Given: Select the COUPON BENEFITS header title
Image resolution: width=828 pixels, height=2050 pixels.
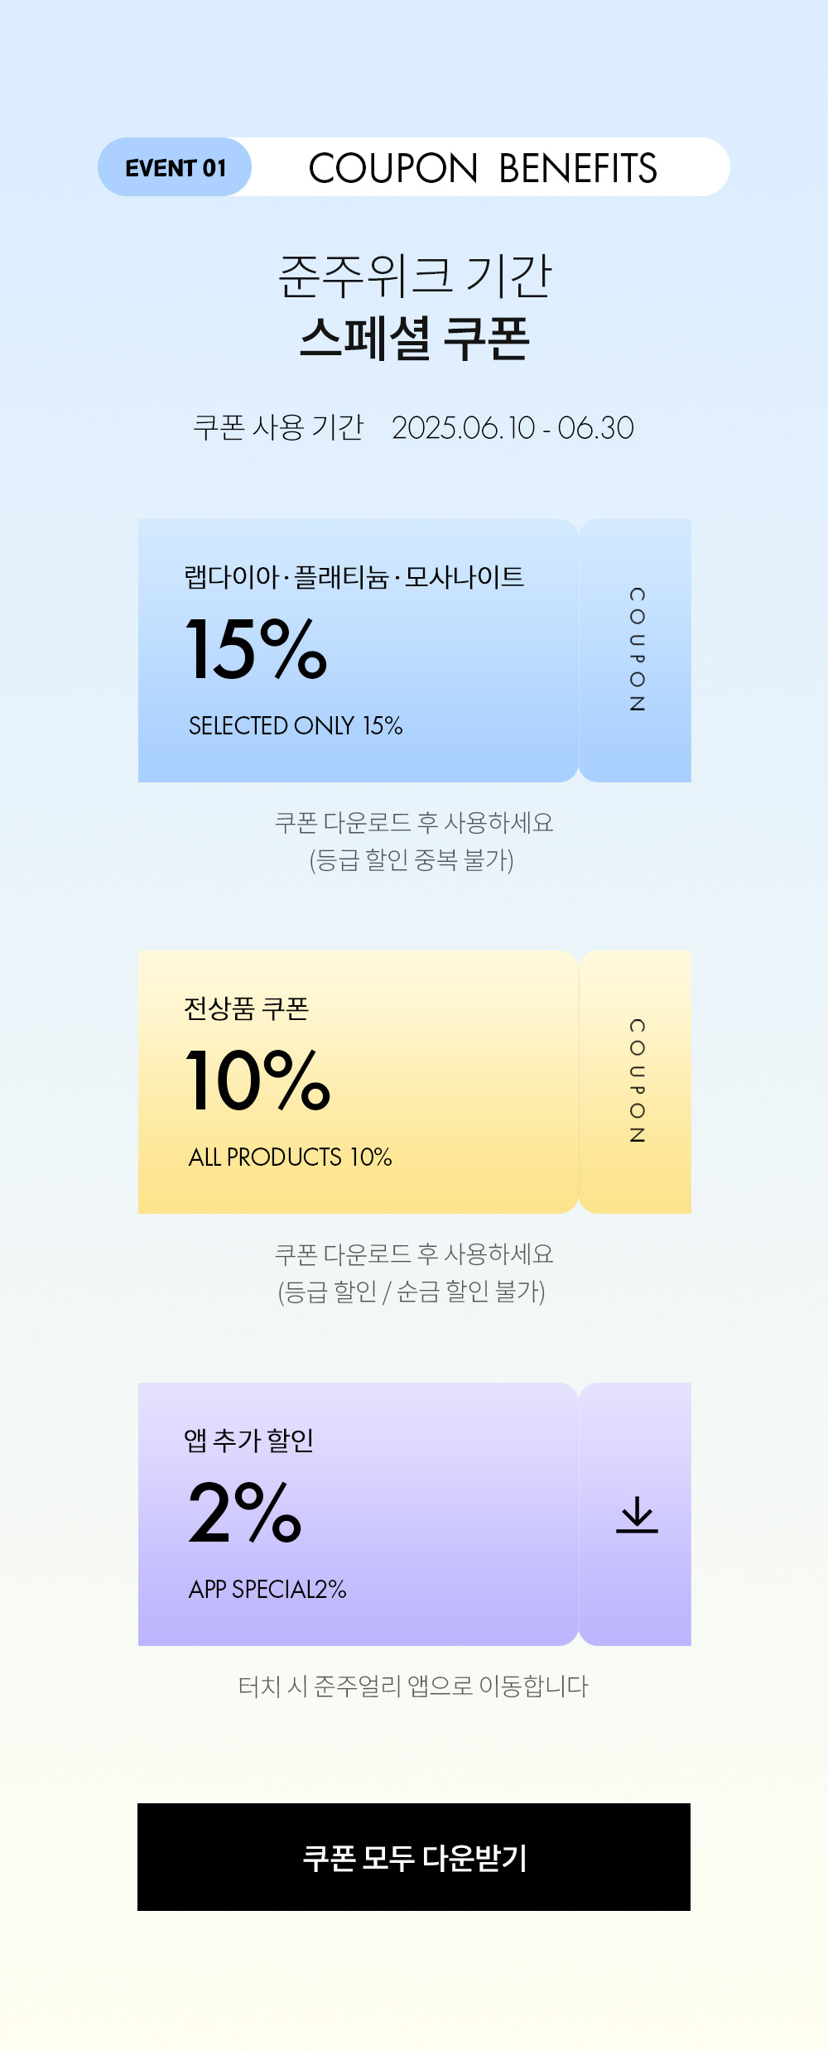Looking at the screenshot, I should 483,168.
